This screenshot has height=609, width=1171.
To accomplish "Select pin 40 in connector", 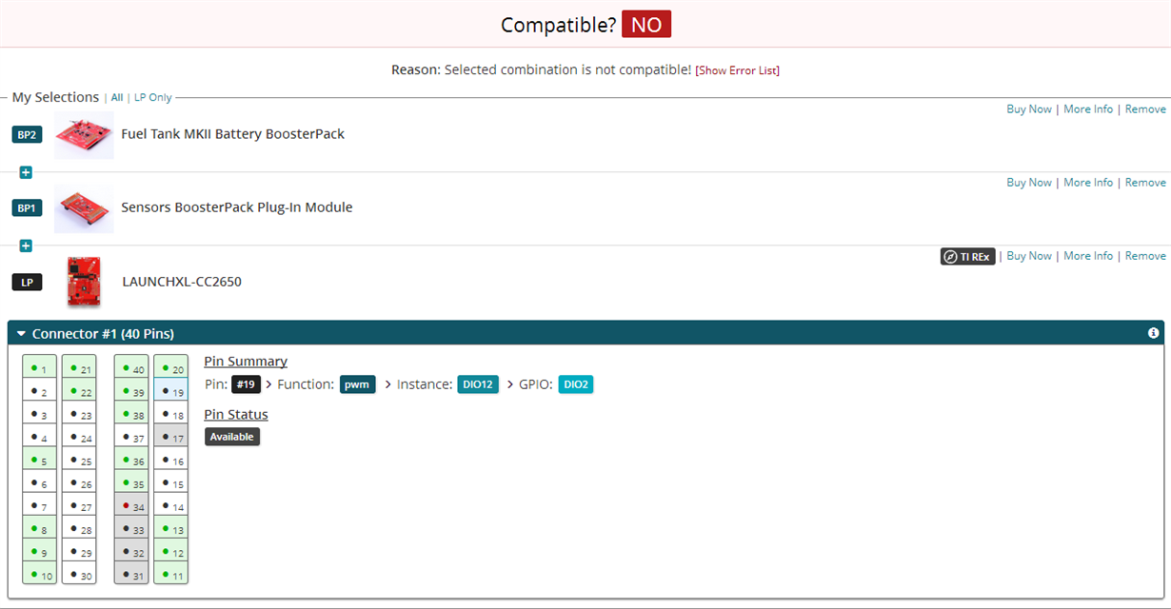I will pyautogui.click(x=131, y=368).
